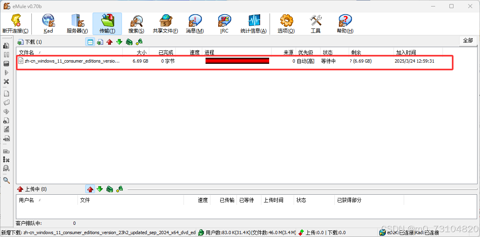Viewport: 480px width, 237px height.
Task: Open the Statistics (统计信息) page
Action: point(254,24)
